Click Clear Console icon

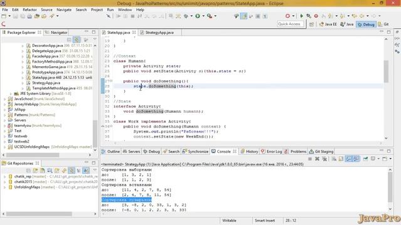coord(334,159)
